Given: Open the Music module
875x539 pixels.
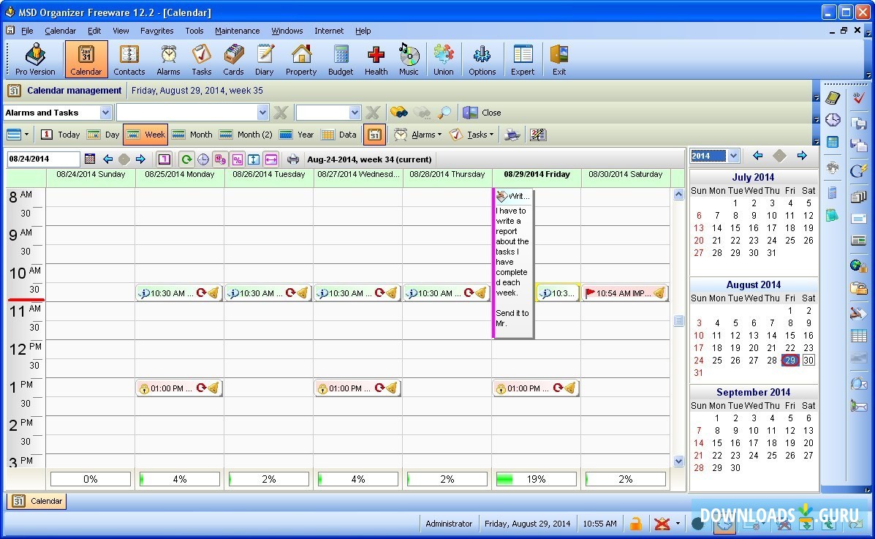Looking at the screenshot, I should click(409, 59).
